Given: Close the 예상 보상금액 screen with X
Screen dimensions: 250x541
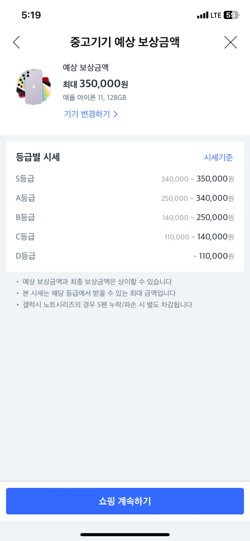Looking at the screenshot, I should [230, 42].
